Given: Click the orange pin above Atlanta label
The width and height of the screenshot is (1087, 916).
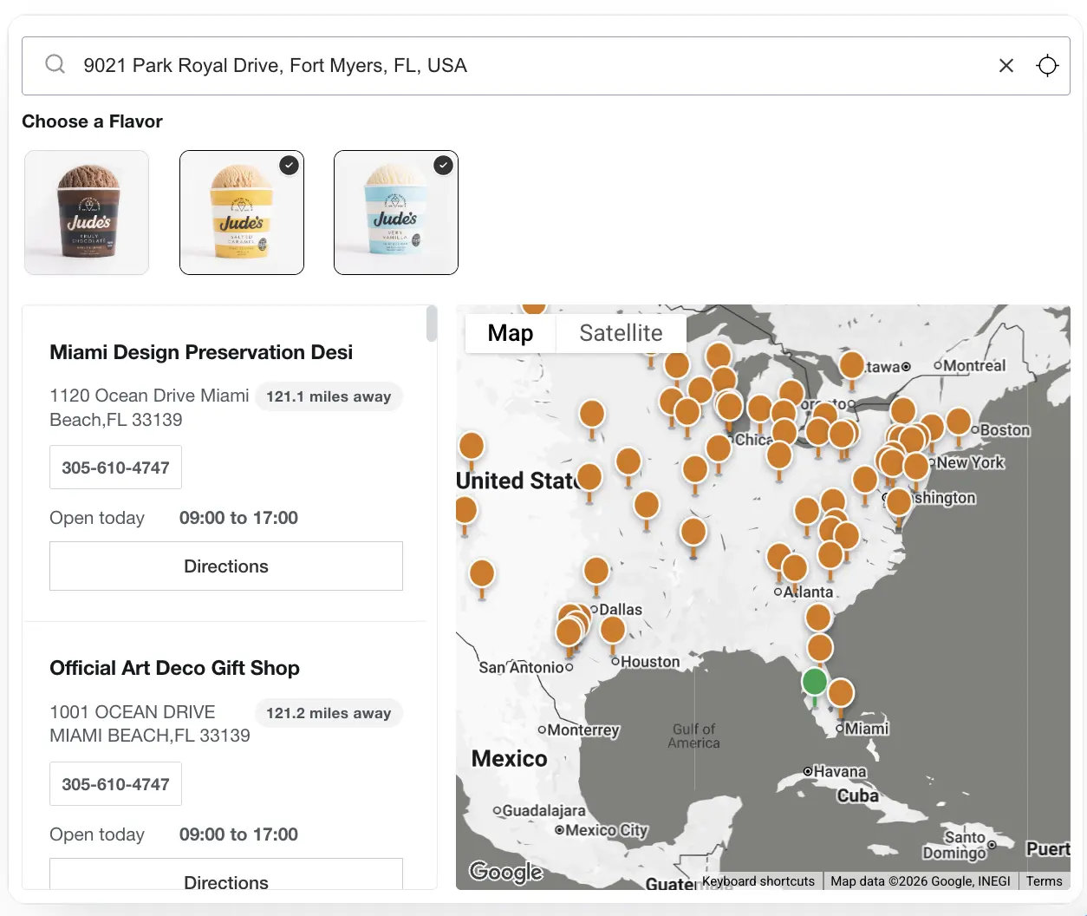Looking at the screenshot, I should (795, 569).
